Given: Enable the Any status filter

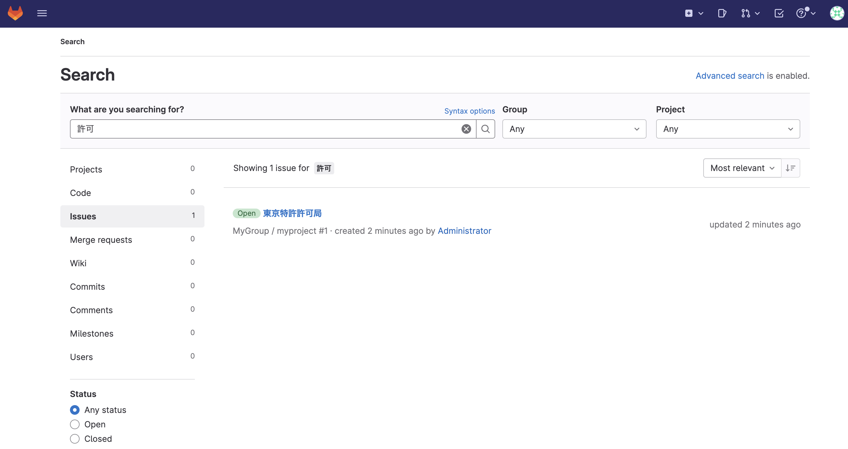Looking at the screenshot, I should pos(75,410).
